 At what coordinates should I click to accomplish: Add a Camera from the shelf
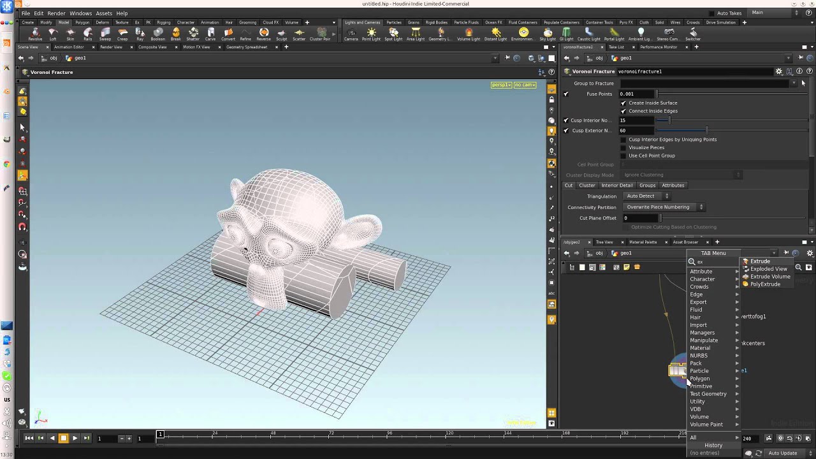point(351,34)
